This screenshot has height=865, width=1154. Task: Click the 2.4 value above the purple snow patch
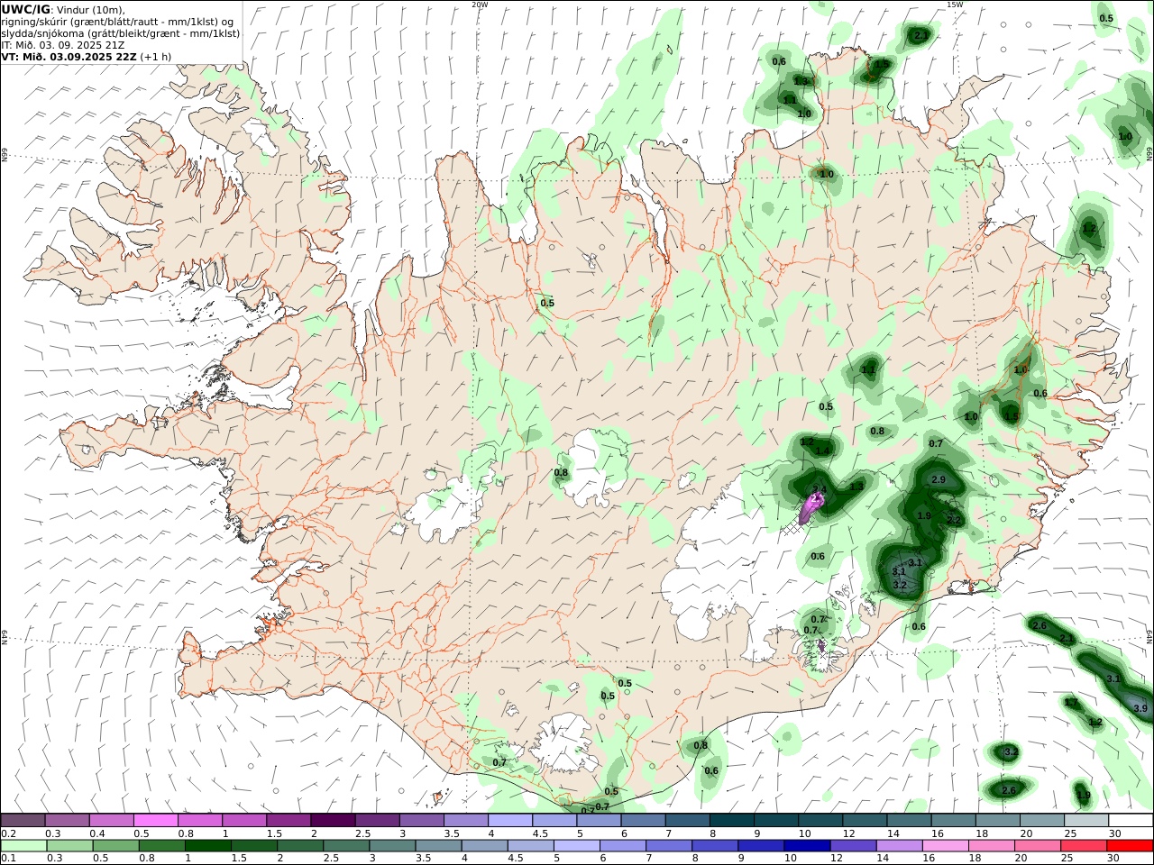pos(820,489)
